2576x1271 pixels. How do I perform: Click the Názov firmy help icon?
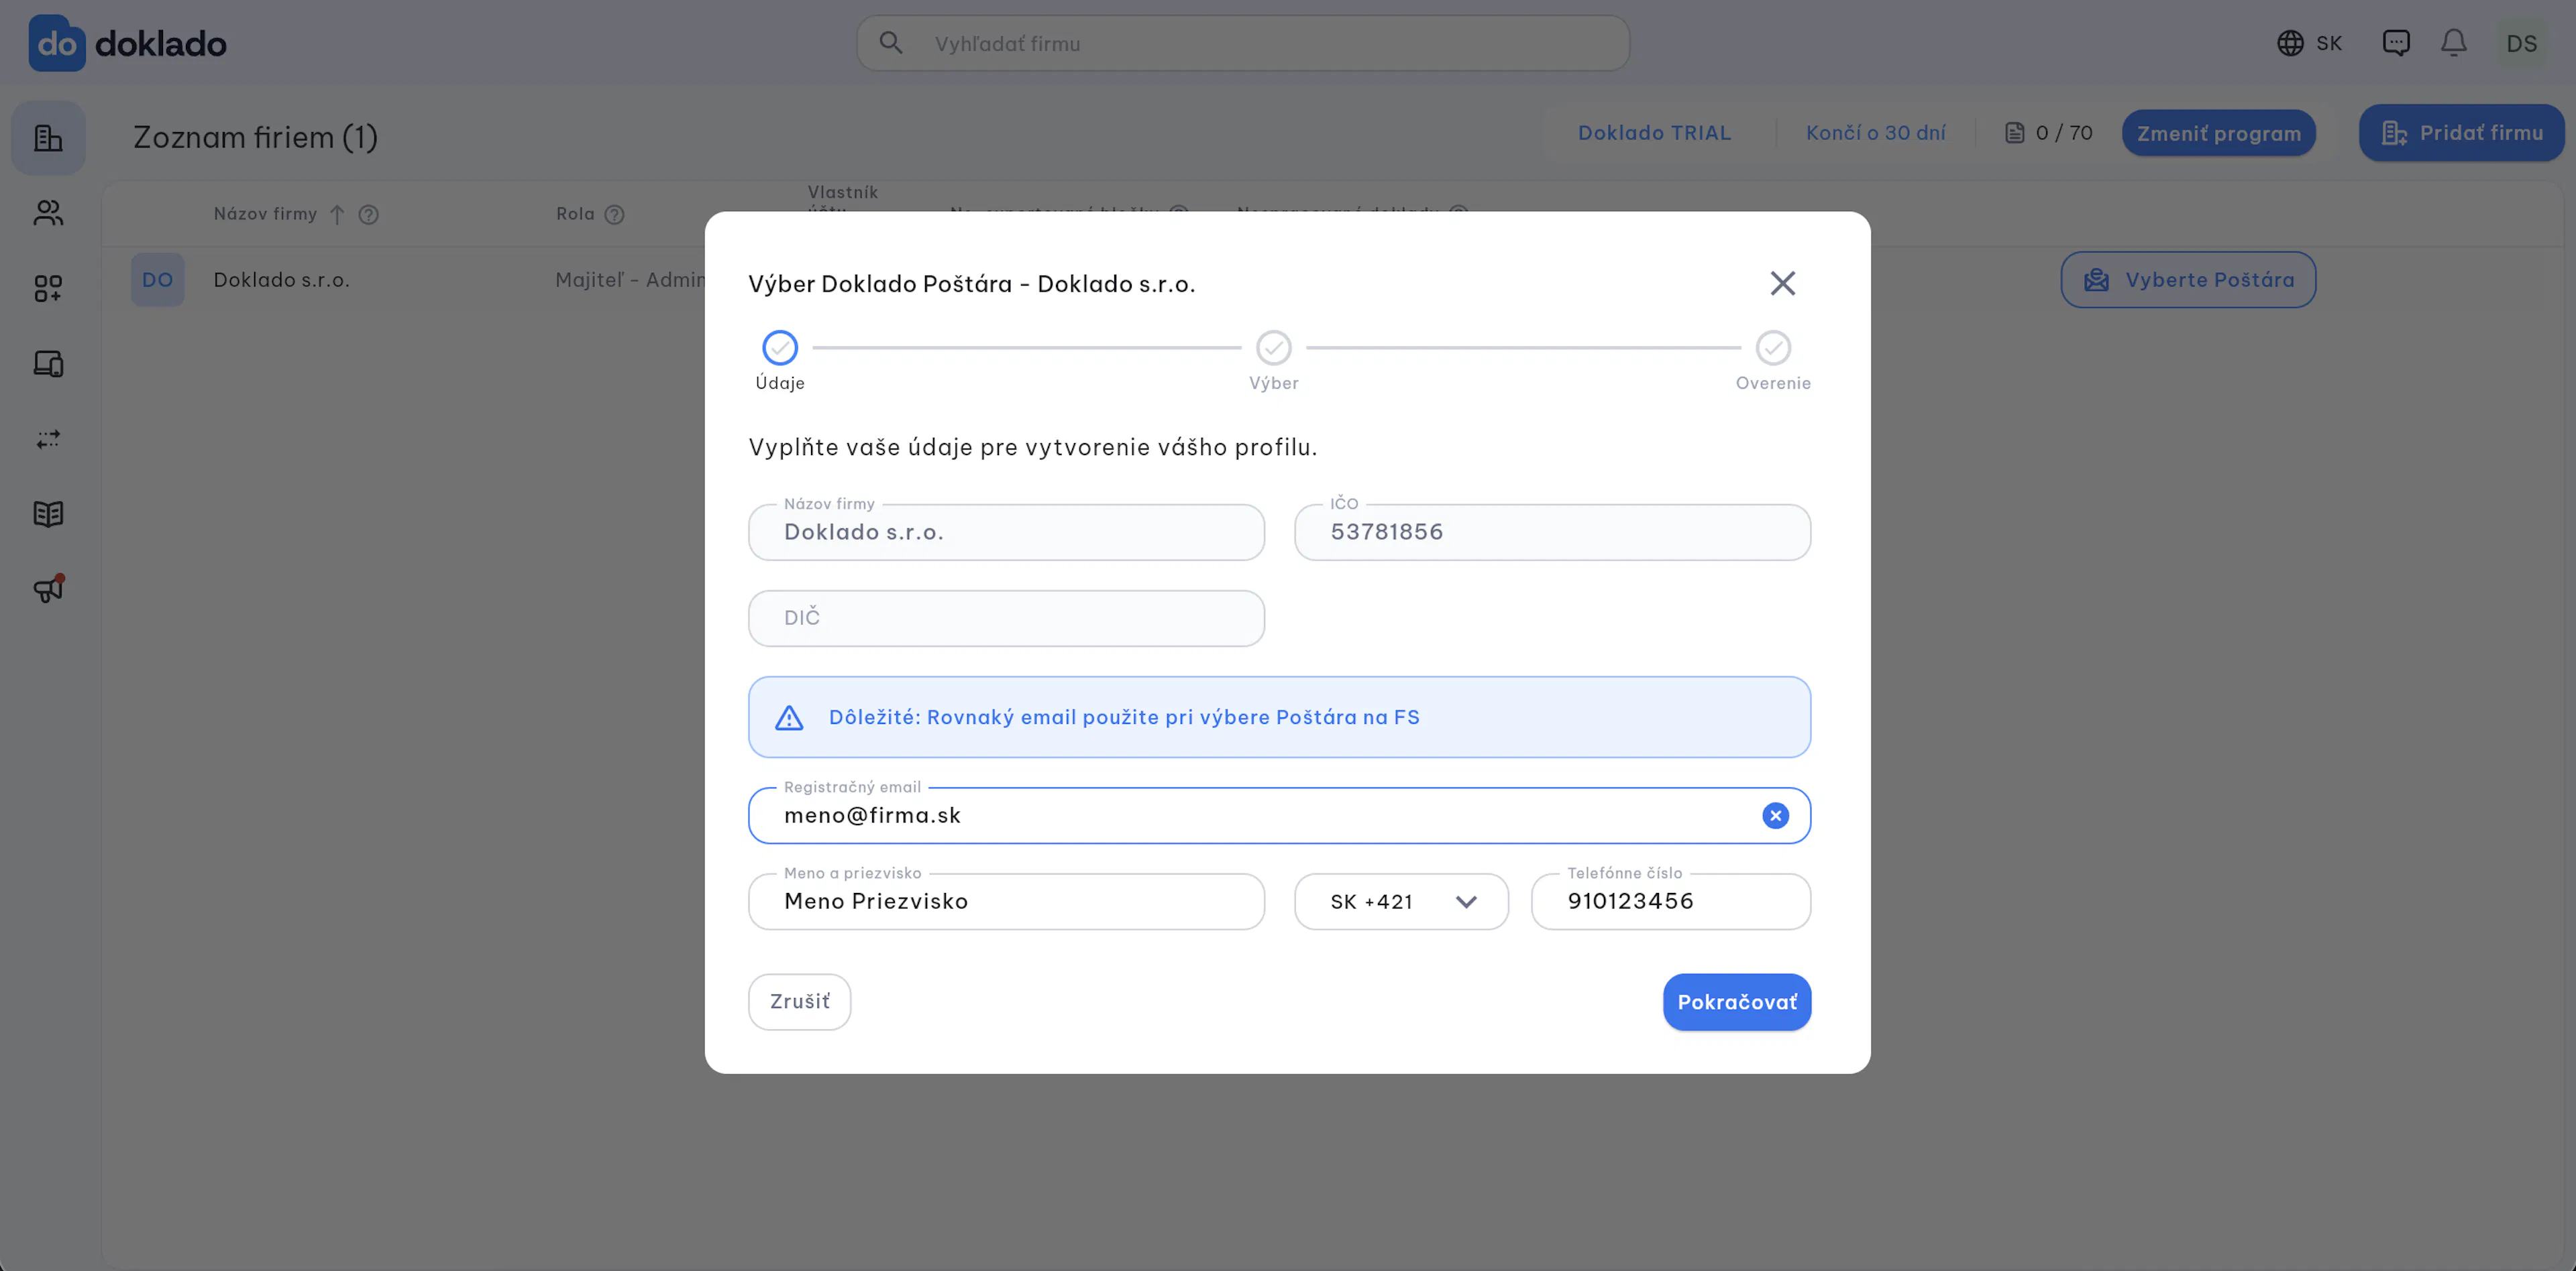click(368, 215)
